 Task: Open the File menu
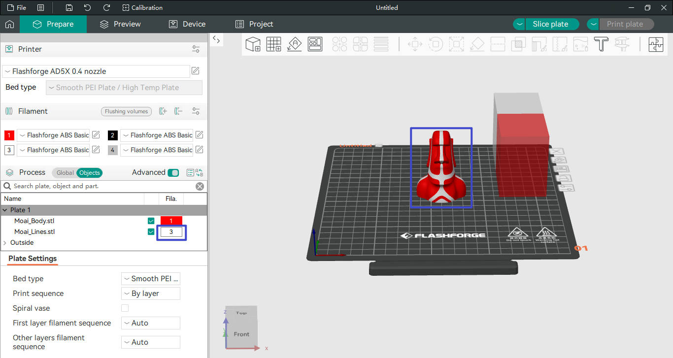(17, 8)
